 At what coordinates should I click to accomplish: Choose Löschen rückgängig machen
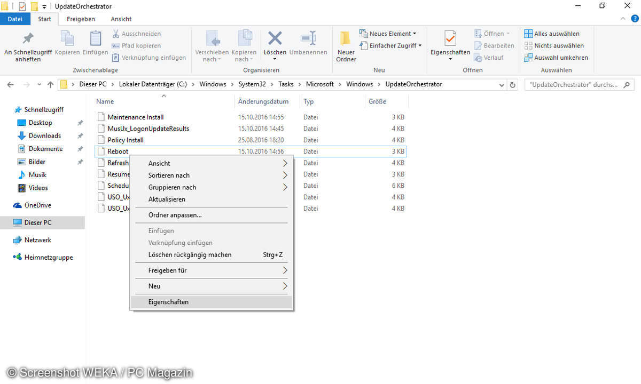point(212,255)
